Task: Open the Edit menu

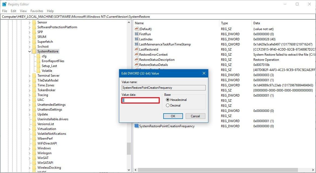Action: pos(13,11)
